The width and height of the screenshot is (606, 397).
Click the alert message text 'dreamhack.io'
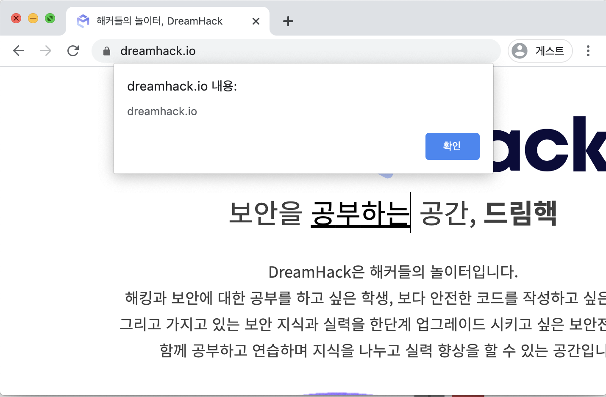pos(162,111)
